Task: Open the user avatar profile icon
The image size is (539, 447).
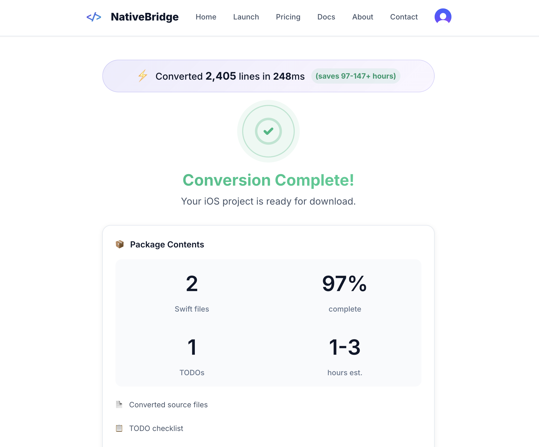Action: click(x=443, y=16)
